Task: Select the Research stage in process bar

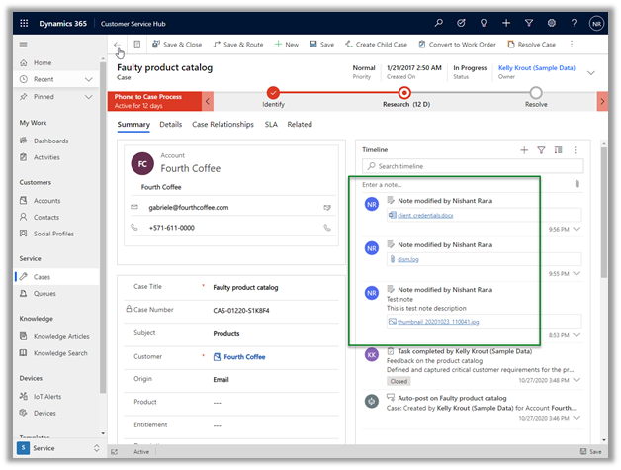Action: point(403,93)
